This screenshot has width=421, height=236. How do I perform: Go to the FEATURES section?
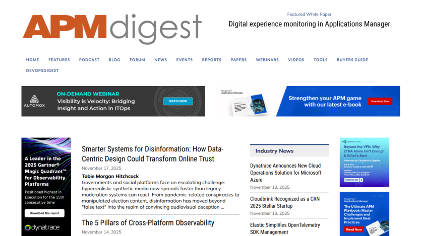pos(59,60)
